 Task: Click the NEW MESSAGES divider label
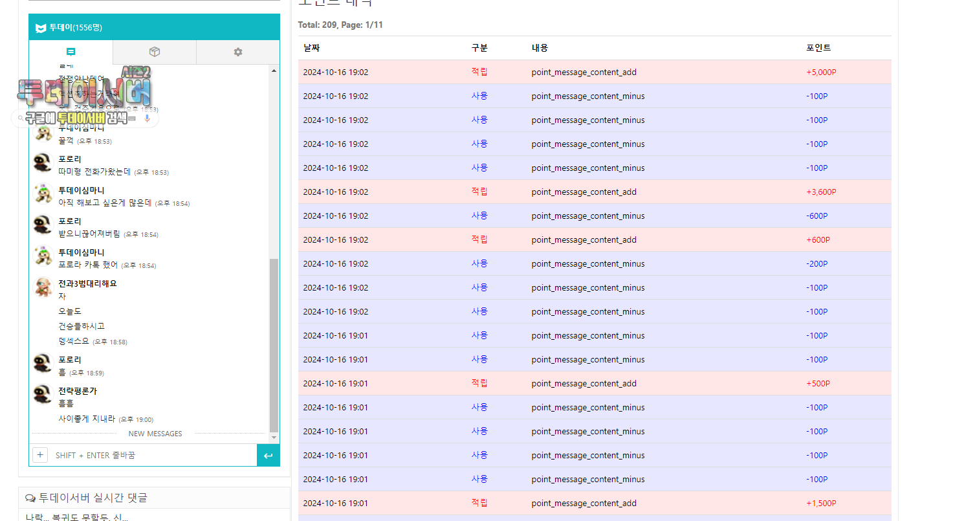pyautogui.click(x=155, y=434)
